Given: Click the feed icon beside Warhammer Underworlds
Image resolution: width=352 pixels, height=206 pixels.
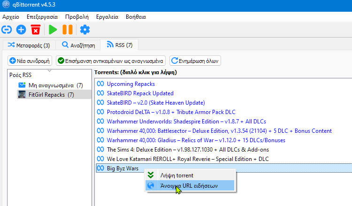Looking at the screenshot, I should pyautogui.click(x=100, y=121).
